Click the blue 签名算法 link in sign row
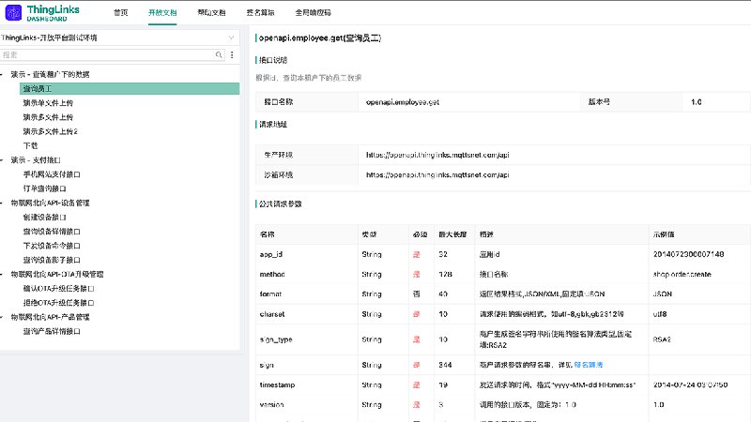751x422 pixels. 589,365
